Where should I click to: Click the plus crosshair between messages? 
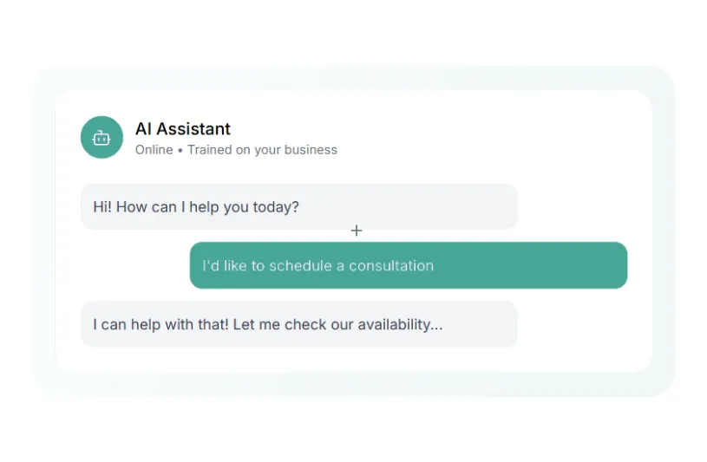[356, 231]
